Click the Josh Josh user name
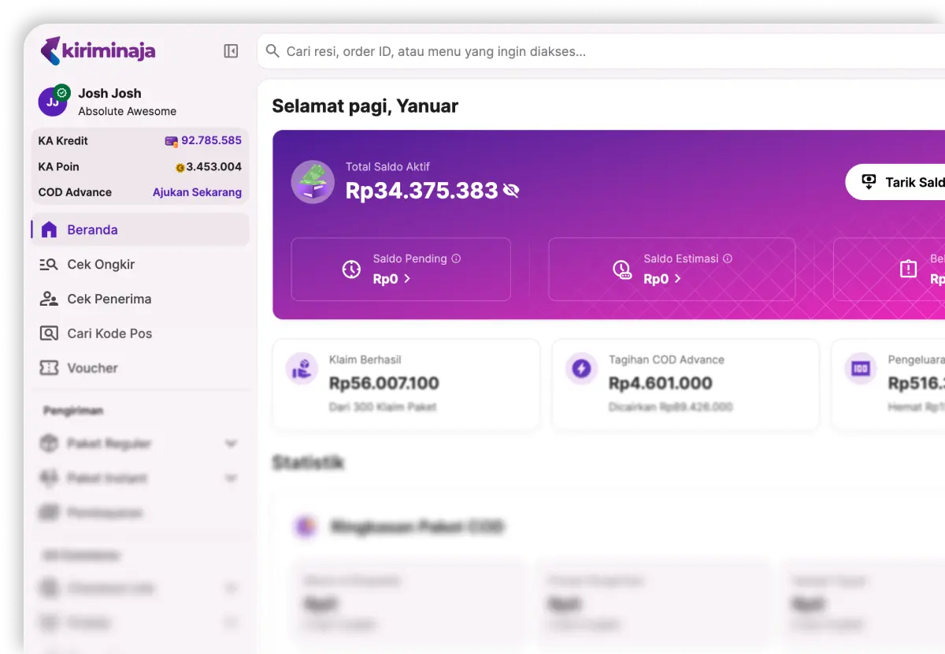The height and width of the screenshot is (654, 945). pyautogui.click(x=109, y=93)
